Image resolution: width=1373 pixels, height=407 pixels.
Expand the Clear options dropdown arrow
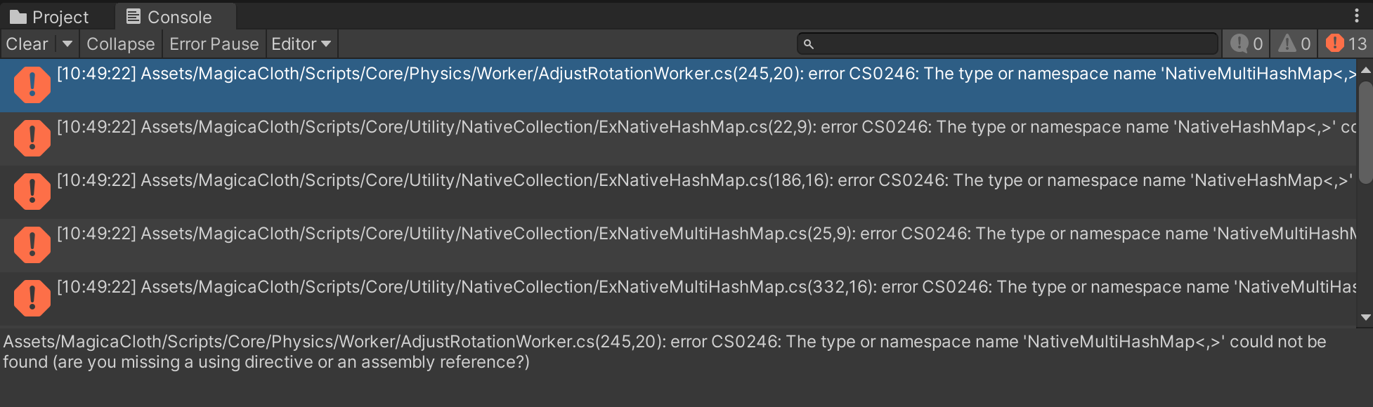click(x=67, y=44)
